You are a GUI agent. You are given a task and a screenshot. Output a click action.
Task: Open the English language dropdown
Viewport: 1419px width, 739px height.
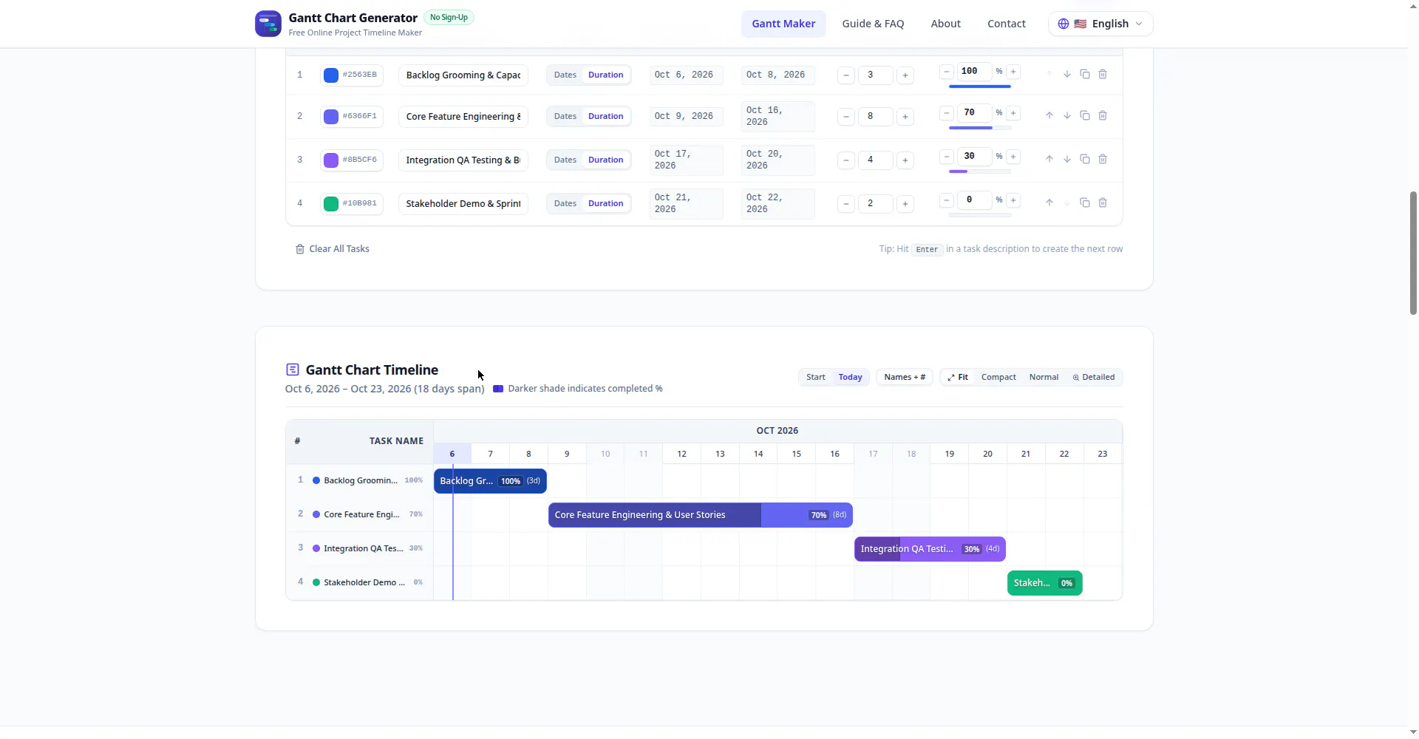point(1100,24)
